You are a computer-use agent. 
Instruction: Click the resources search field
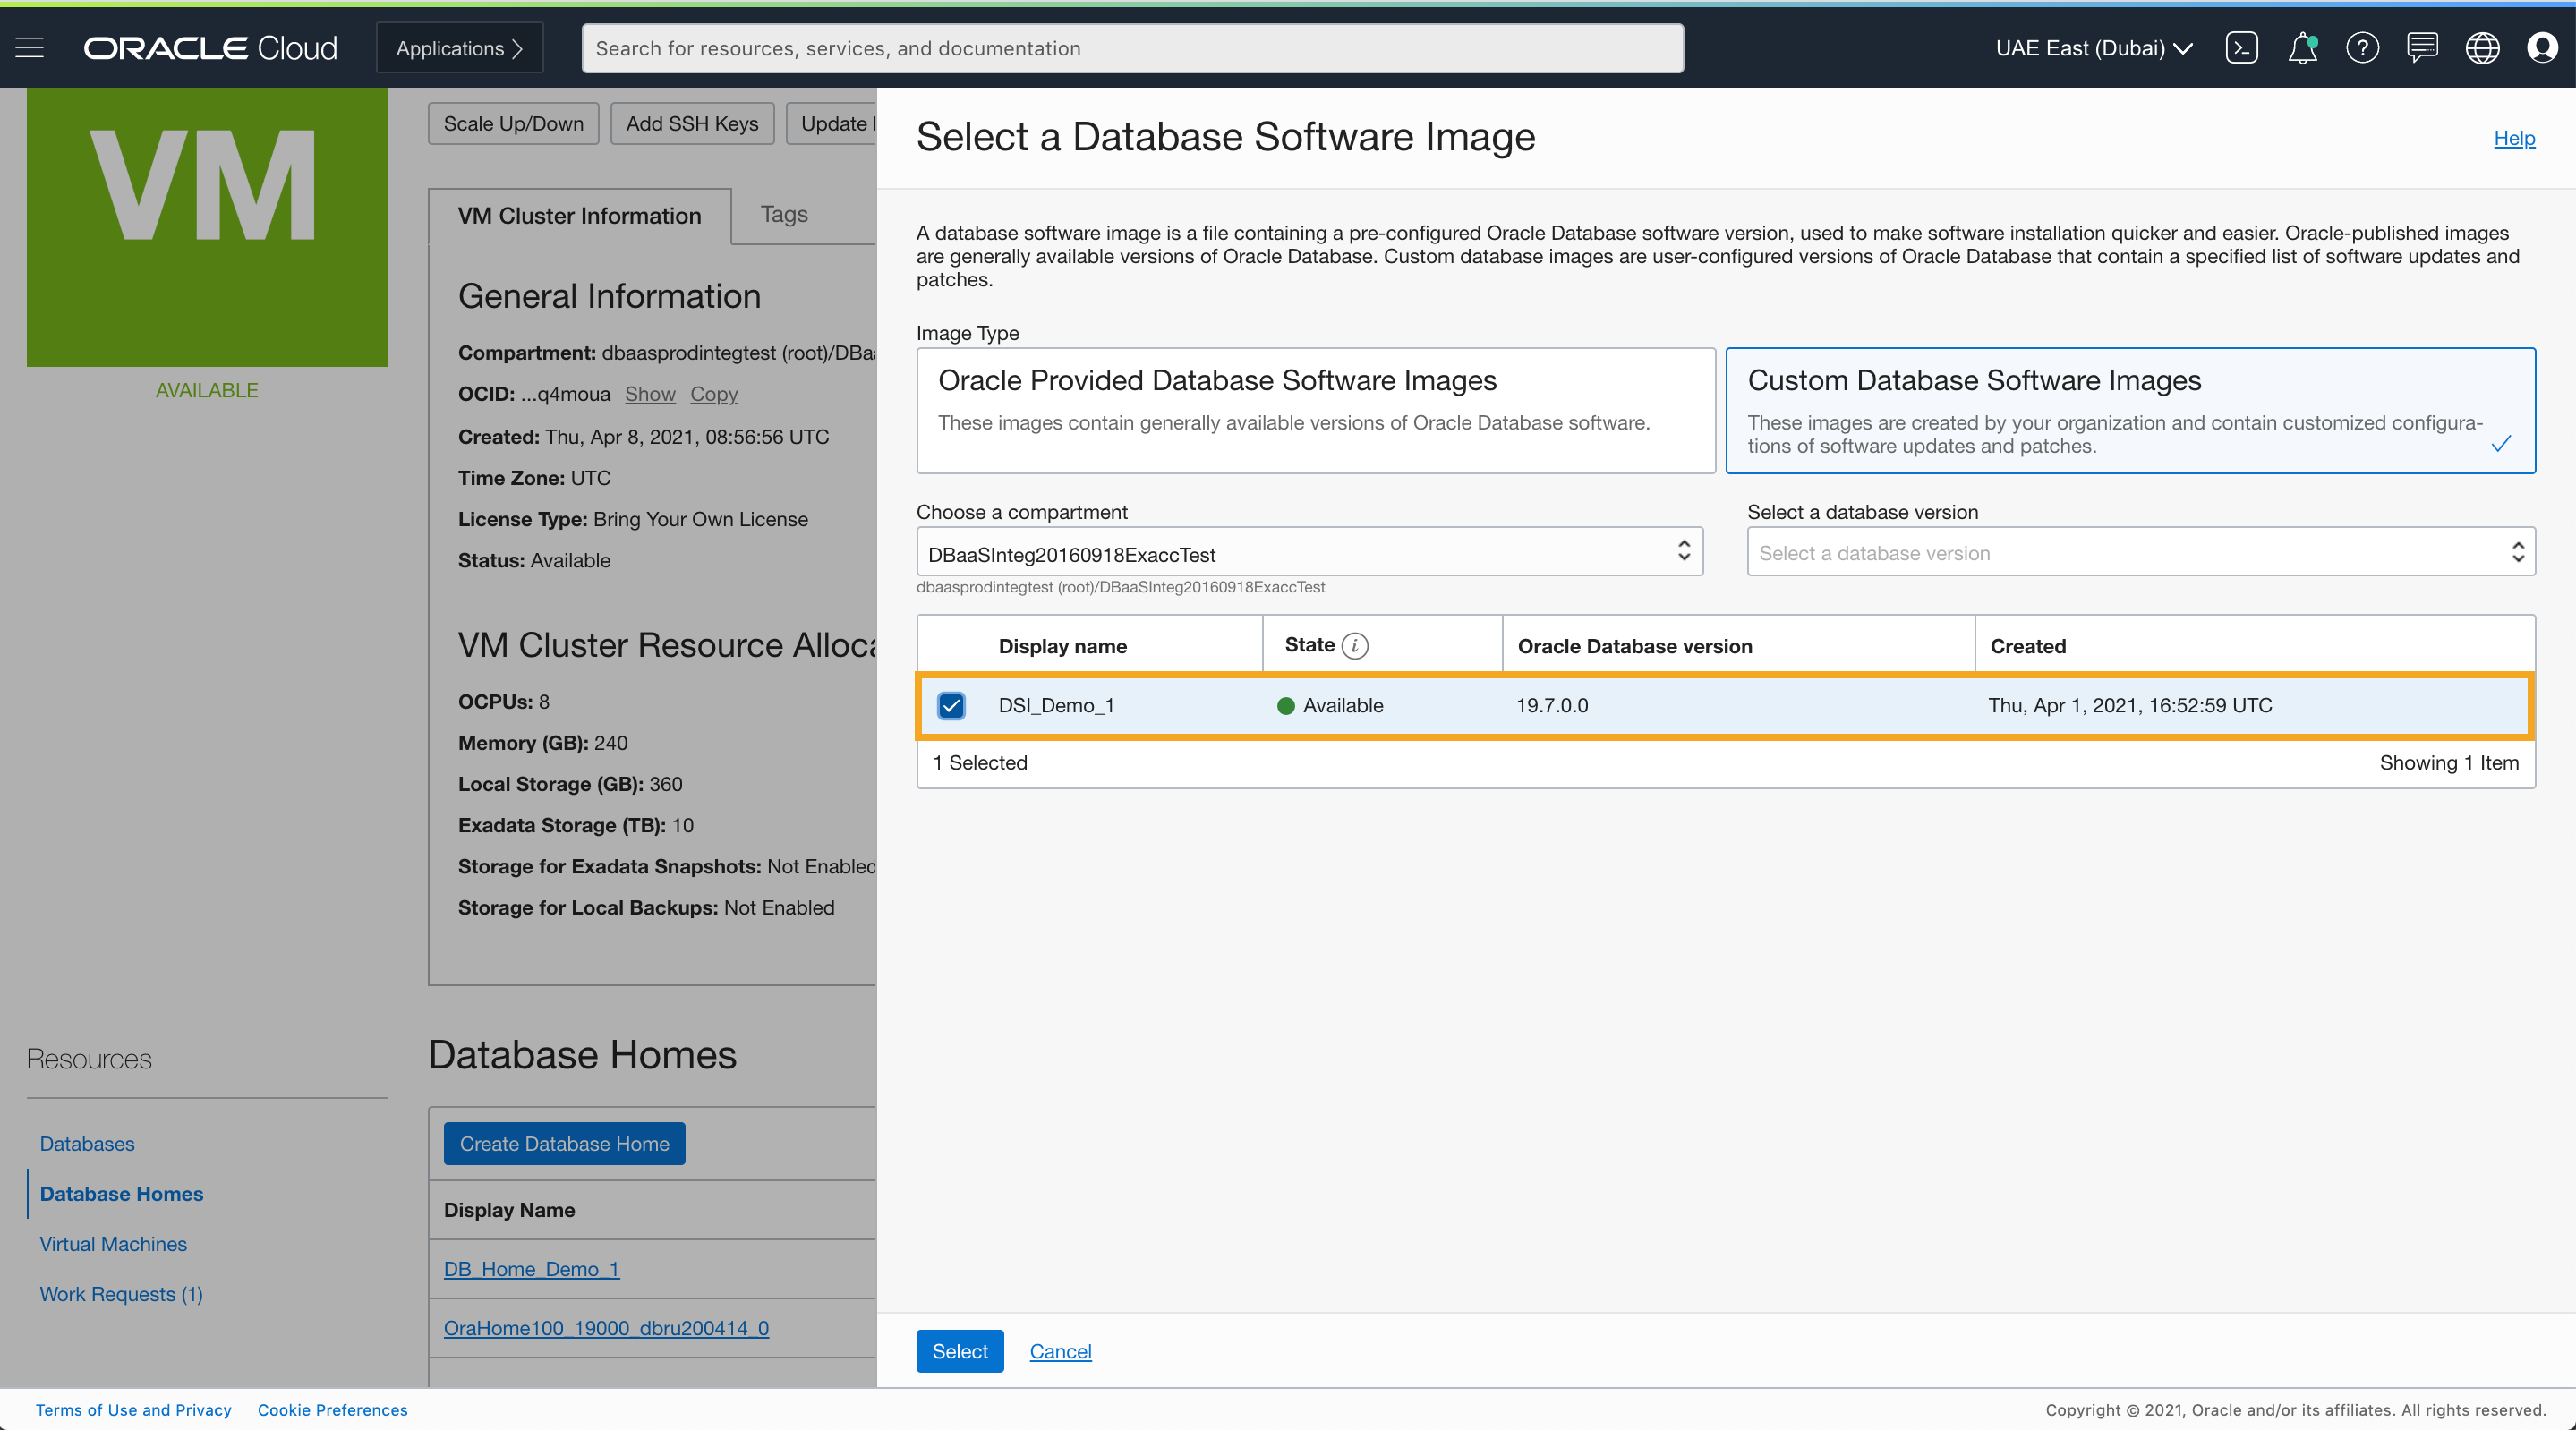click(1132, 48)
